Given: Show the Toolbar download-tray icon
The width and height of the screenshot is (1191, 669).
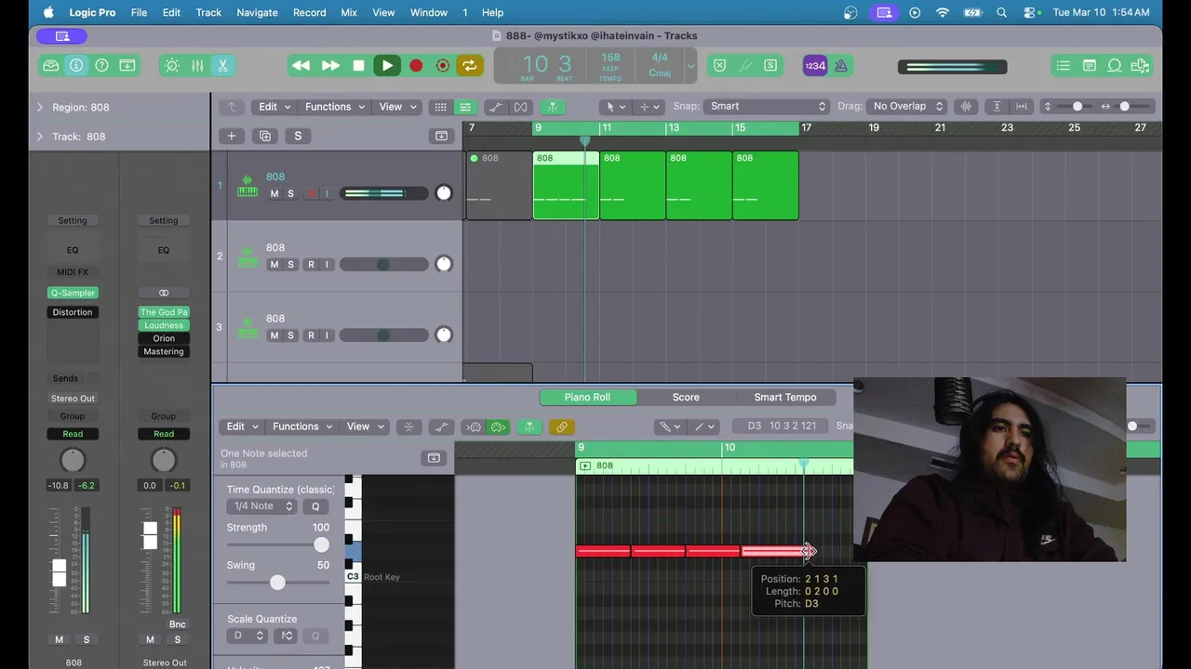Looking at the screenshot, I should (x=127, y=66).
